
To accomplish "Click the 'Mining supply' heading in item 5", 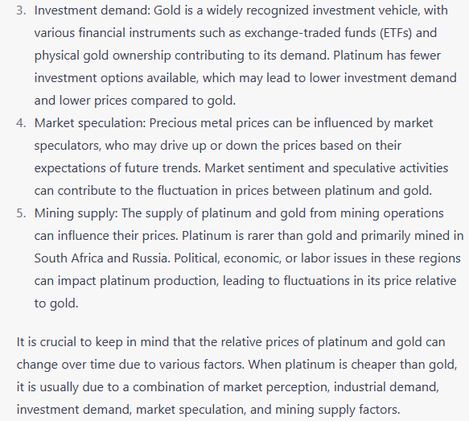I will [76, 213].
